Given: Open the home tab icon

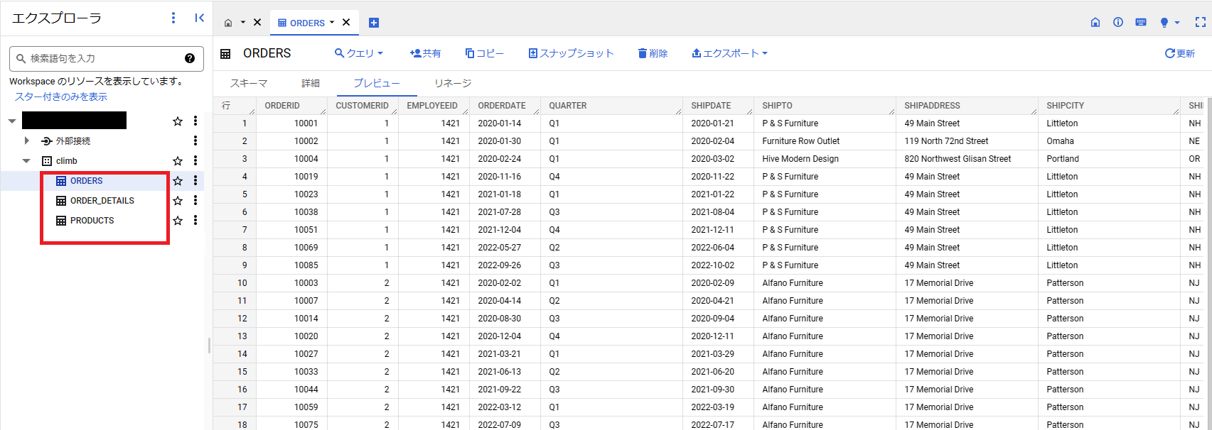Looking at the screenshot, I should click(228, 23).
